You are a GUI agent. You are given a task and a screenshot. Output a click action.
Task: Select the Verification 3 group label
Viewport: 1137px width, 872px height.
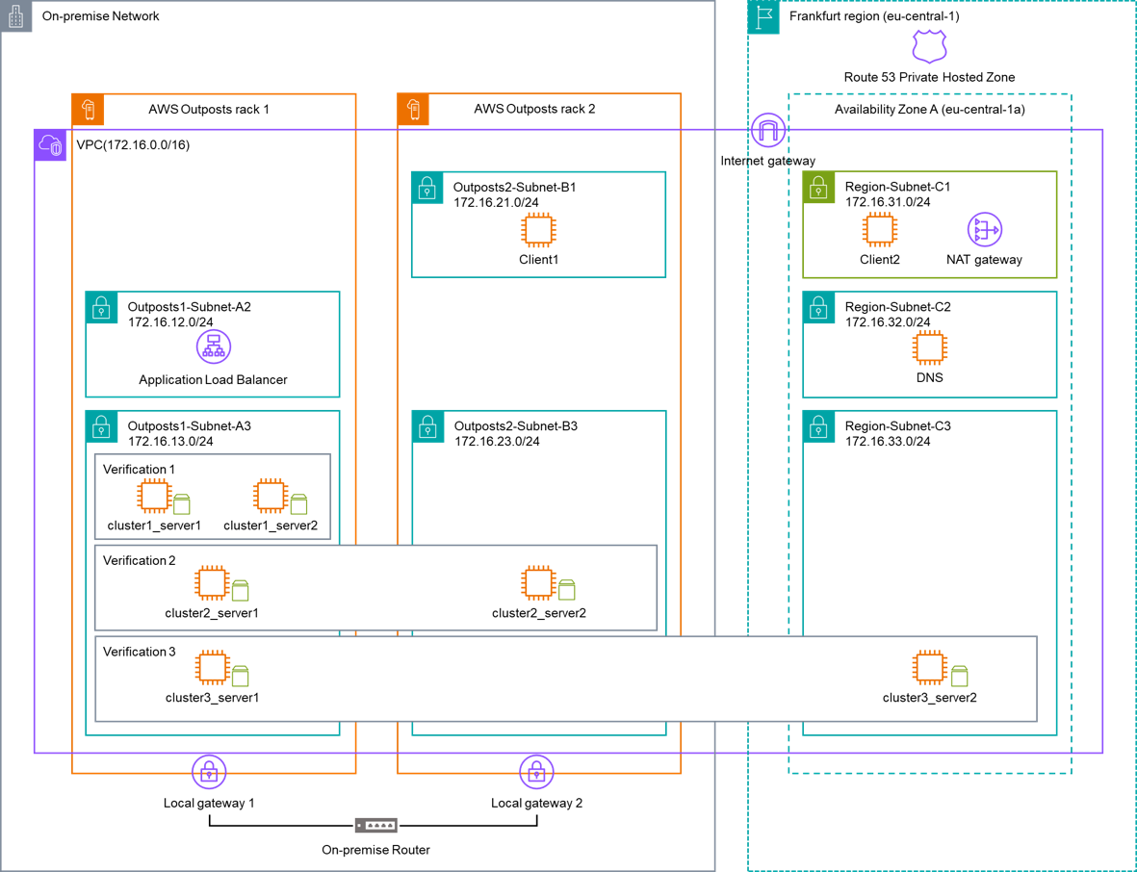139,652
